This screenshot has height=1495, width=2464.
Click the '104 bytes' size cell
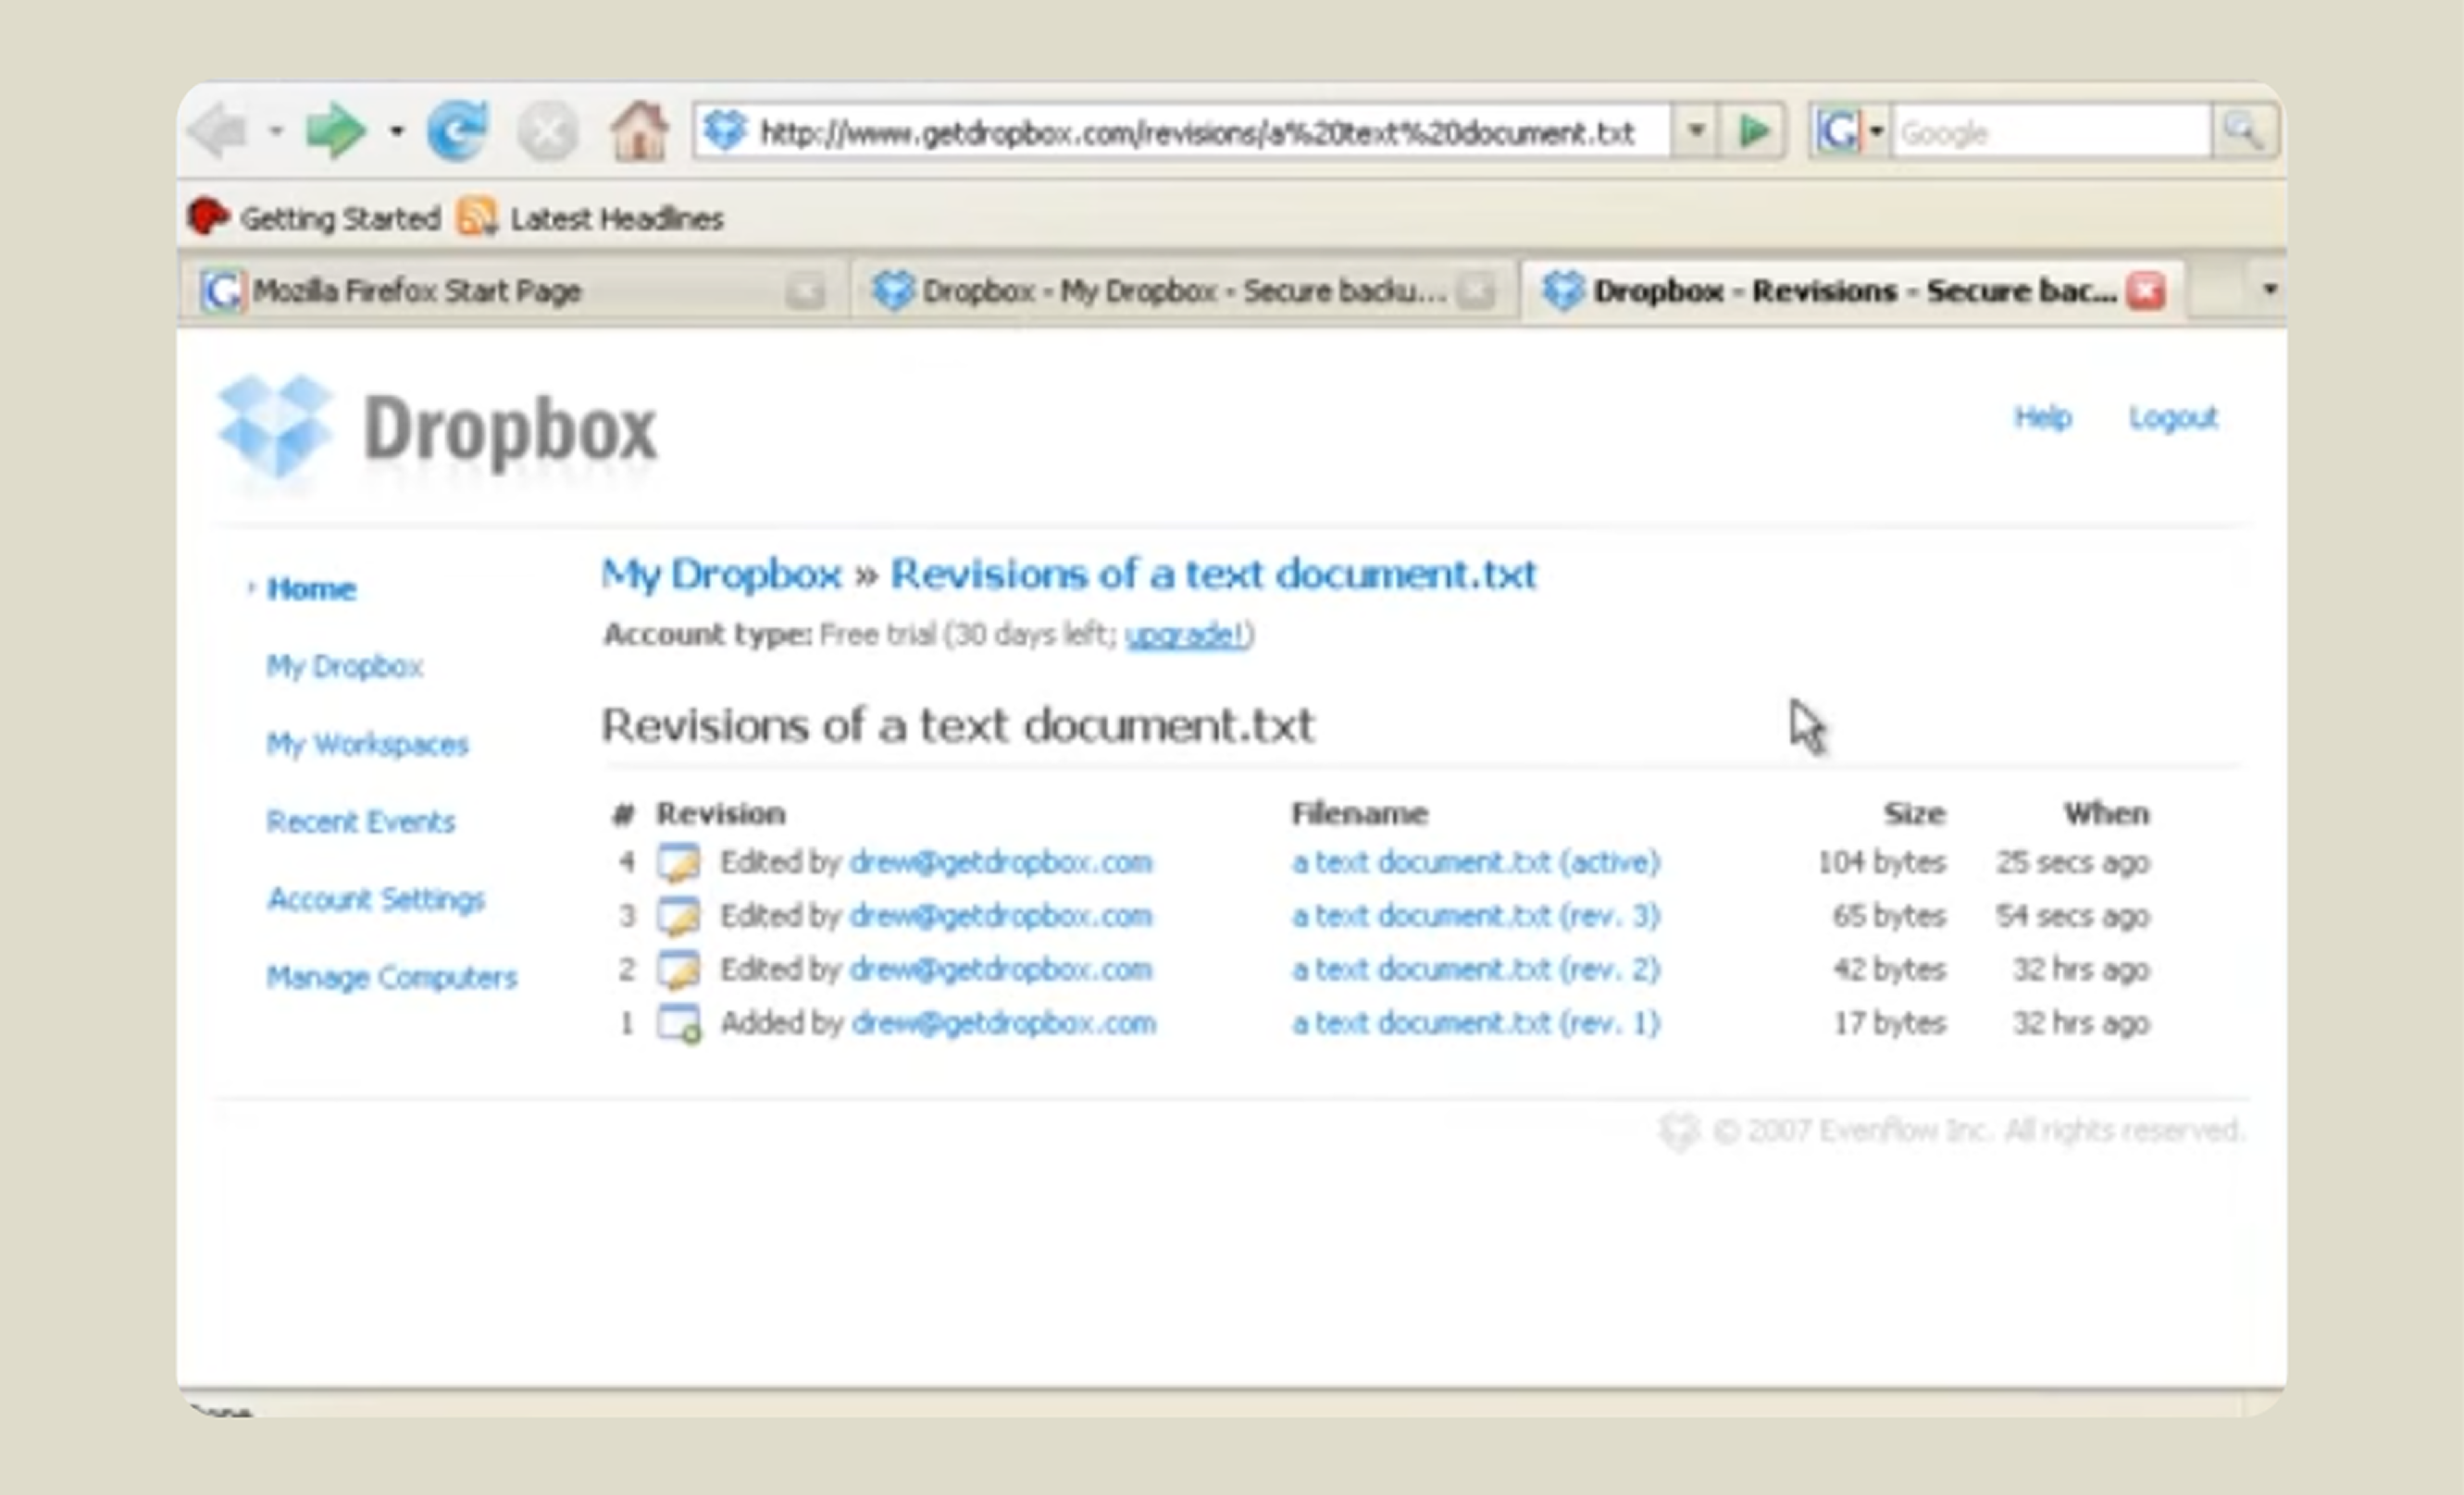click(x=1882, y=862)
